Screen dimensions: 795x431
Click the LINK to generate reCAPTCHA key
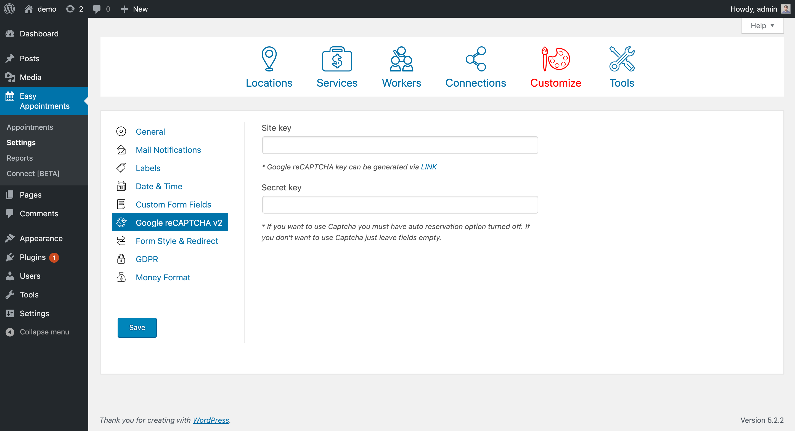(429, 167)
